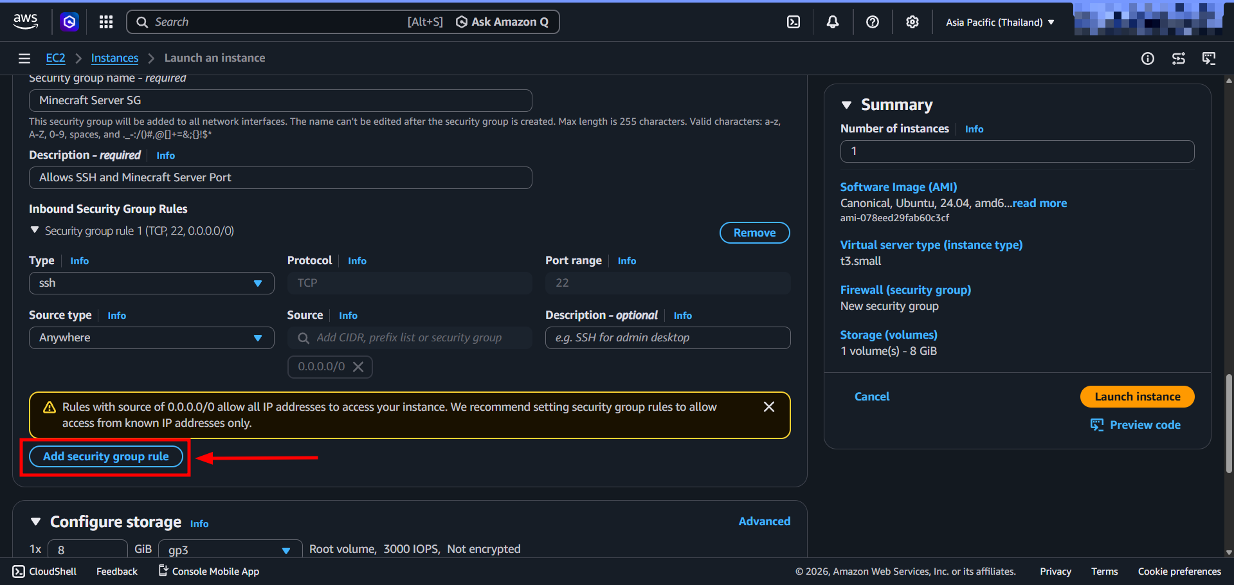Go to Instances breadcrumb link
This screenshot has width=1234, height=585.
coord(114,58)
